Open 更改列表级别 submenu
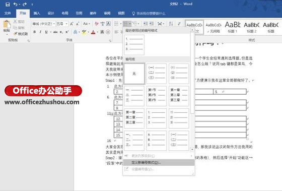The width and height of the screenshot is (282, 191). (159, 156)
